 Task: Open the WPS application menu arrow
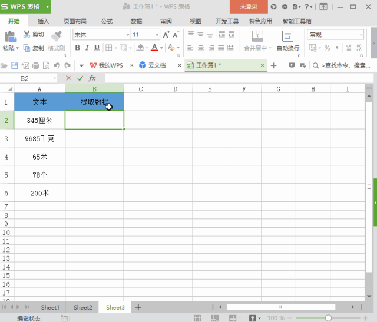click(48, 6)
